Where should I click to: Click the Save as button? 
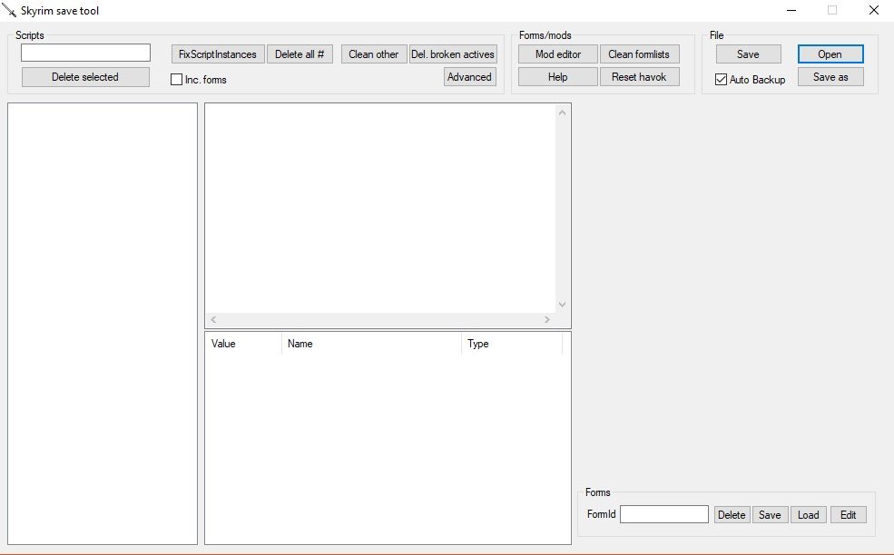[830, 77]
